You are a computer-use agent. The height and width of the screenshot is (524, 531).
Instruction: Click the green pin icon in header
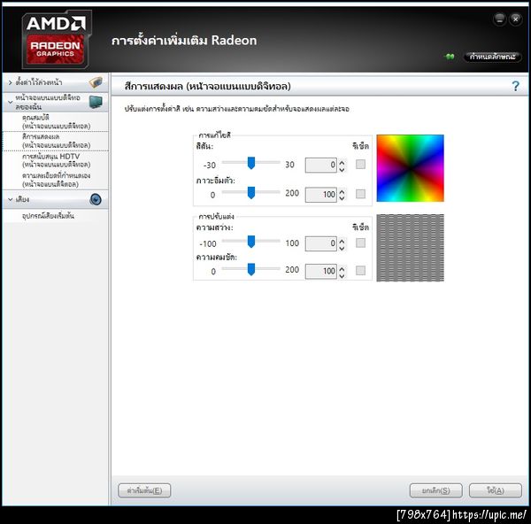coord(450,57)
